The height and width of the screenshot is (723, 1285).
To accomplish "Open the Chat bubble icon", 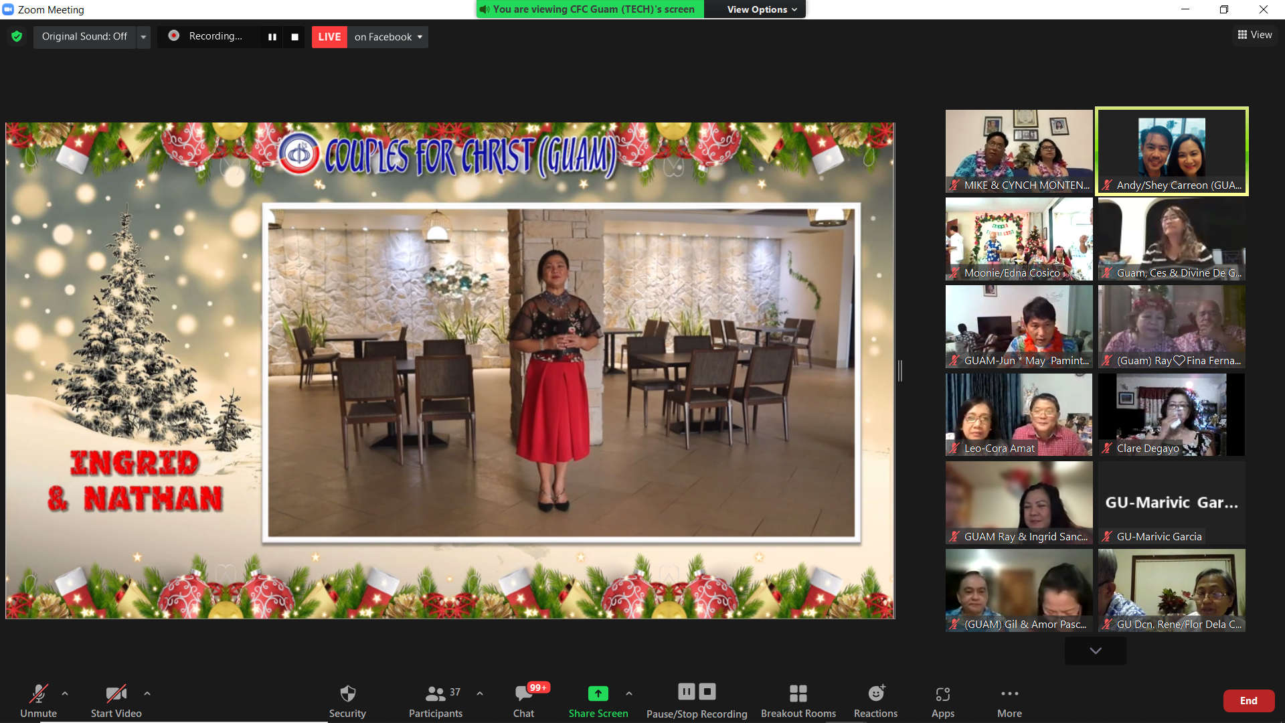I will coord(523,694).
